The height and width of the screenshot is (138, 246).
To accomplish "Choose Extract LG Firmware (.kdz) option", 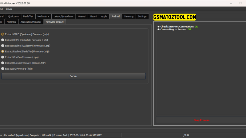I will pyautogui.click(x=3, y=69).
